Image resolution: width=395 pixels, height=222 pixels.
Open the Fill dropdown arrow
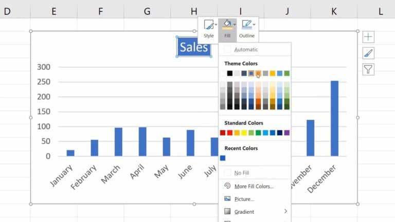[x=235, y=25]
